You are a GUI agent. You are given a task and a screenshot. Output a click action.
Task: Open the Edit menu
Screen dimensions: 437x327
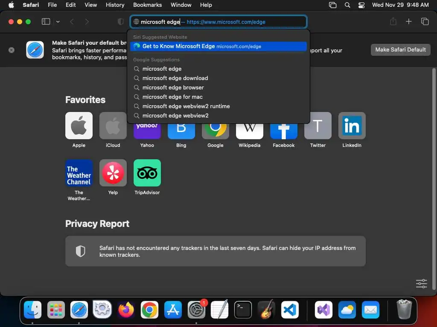click(x=70, y=5)
